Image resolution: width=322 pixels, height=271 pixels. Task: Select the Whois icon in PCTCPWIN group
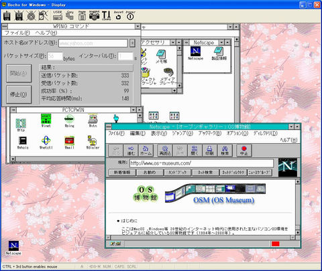pyautogui.click(x=23, y=143)
